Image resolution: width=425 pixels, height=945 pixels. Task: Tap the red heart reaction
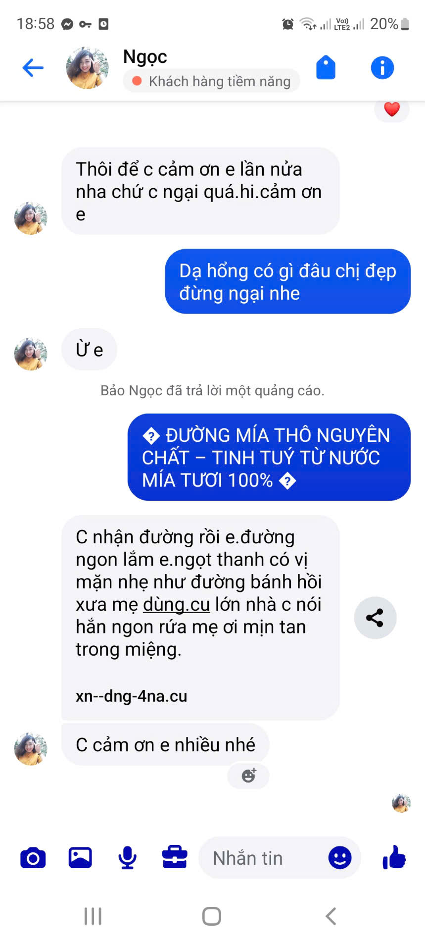[392, 109]
